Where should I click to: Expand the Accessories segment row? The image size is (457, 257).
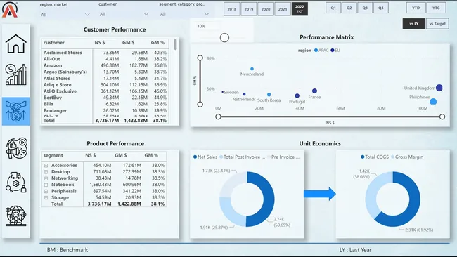[46, 165]
